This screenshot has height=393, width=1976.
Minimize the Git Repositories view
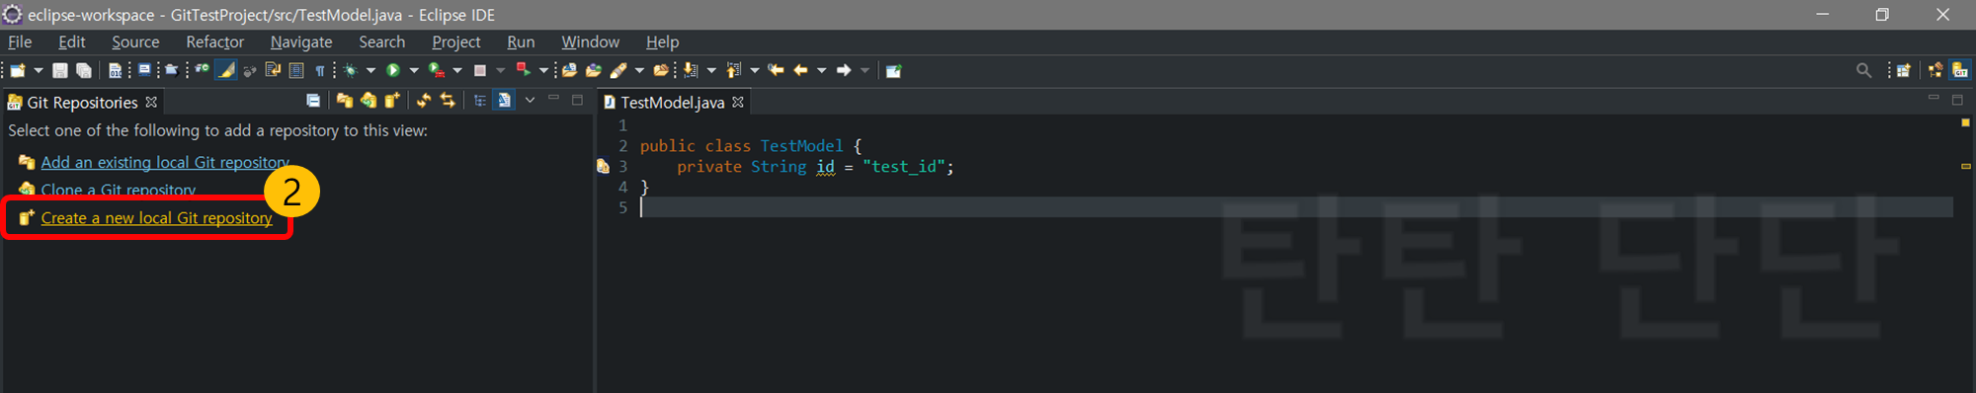pyautogui.click(x=553, y=98)
